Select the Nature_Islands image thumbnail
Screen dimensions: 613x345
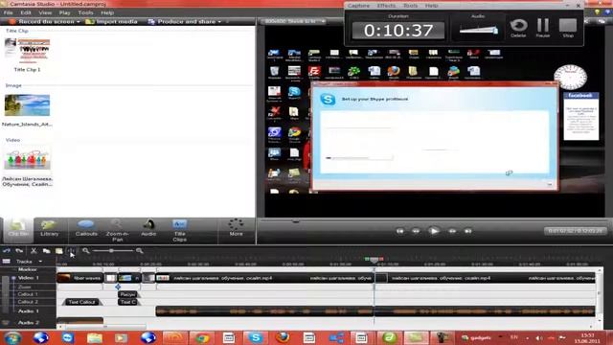click(x=27, y=105)
